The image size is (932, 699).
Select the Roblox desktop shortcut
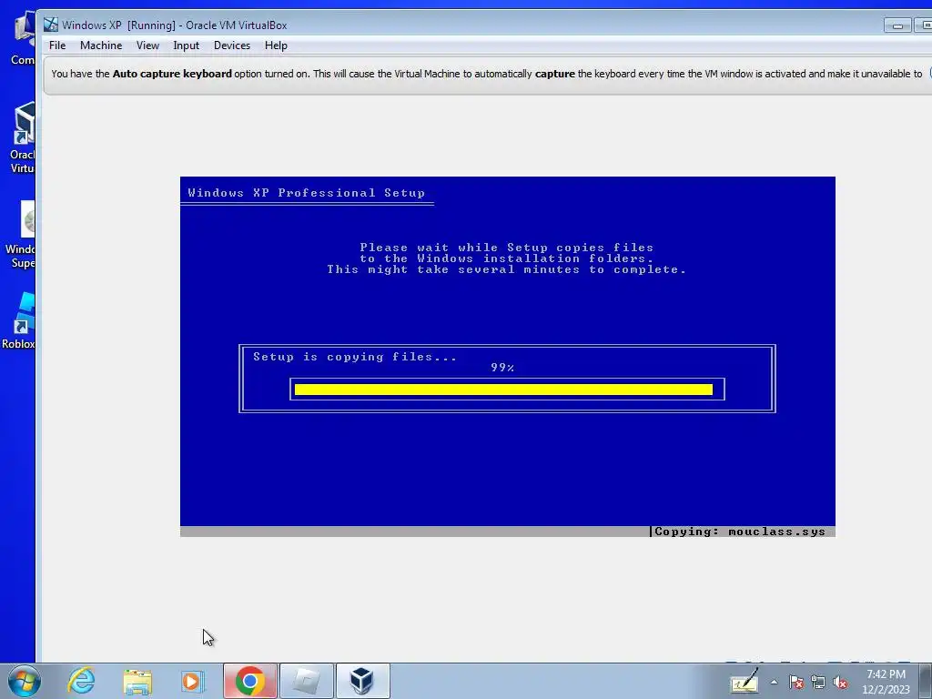pyautogui.click(x=19, y=321)
